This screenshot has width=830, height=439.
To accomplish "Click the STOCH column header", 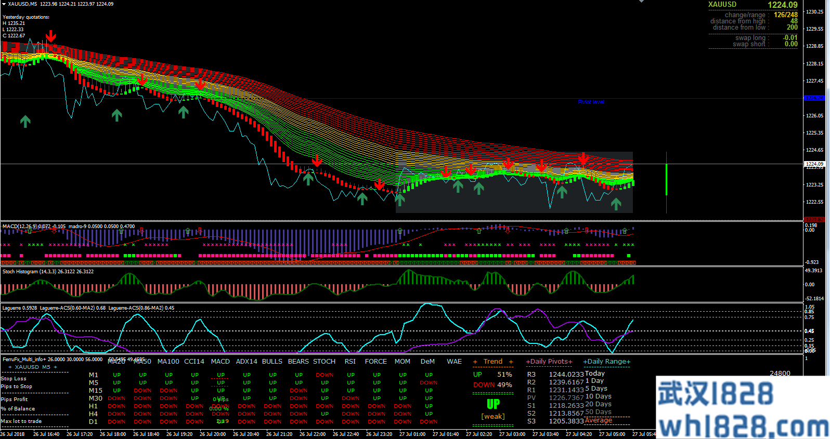I will point(325,362).
